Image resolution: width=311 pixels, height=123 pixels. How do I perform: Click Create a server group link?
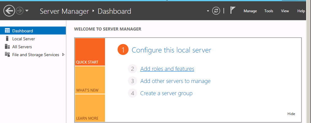pos(166,93)
